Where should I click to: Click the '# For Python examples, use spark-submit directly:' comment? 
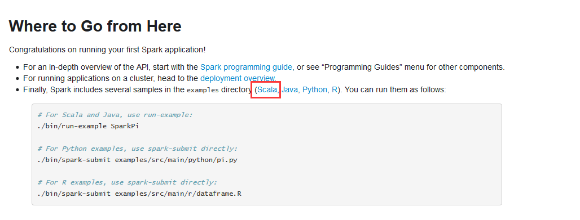[137, 149]
